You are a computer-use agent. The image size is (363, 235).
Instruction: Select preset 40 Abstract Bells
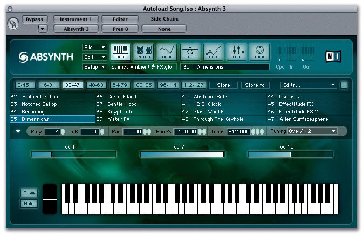(224, 97)
